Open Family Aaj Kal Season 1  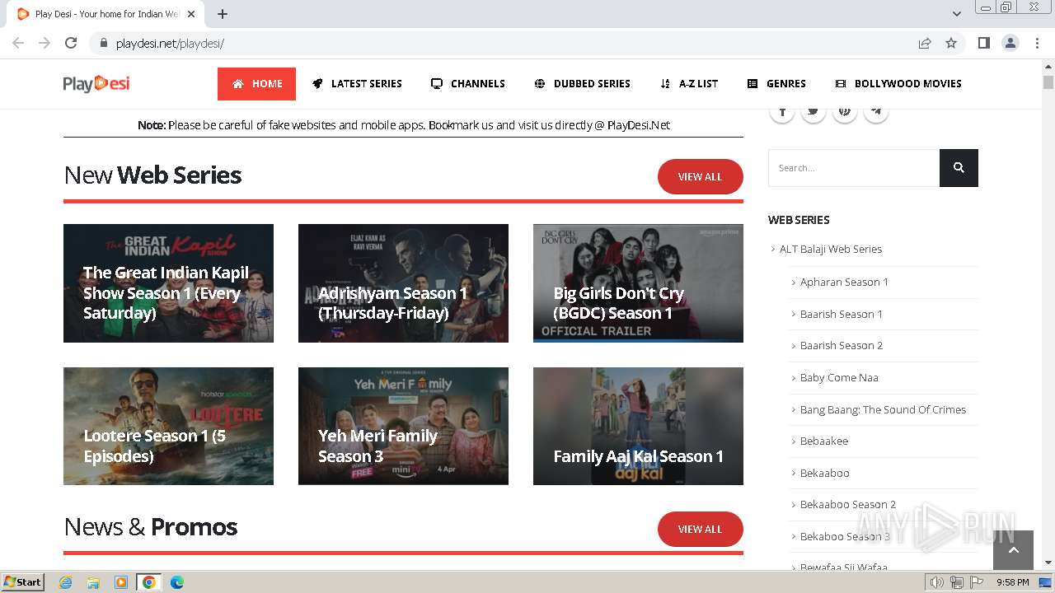638,426
